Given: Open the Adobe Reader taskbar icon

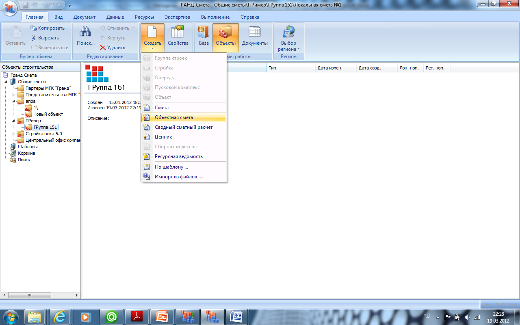Looking at the screenshot, I should pos(136,316).
